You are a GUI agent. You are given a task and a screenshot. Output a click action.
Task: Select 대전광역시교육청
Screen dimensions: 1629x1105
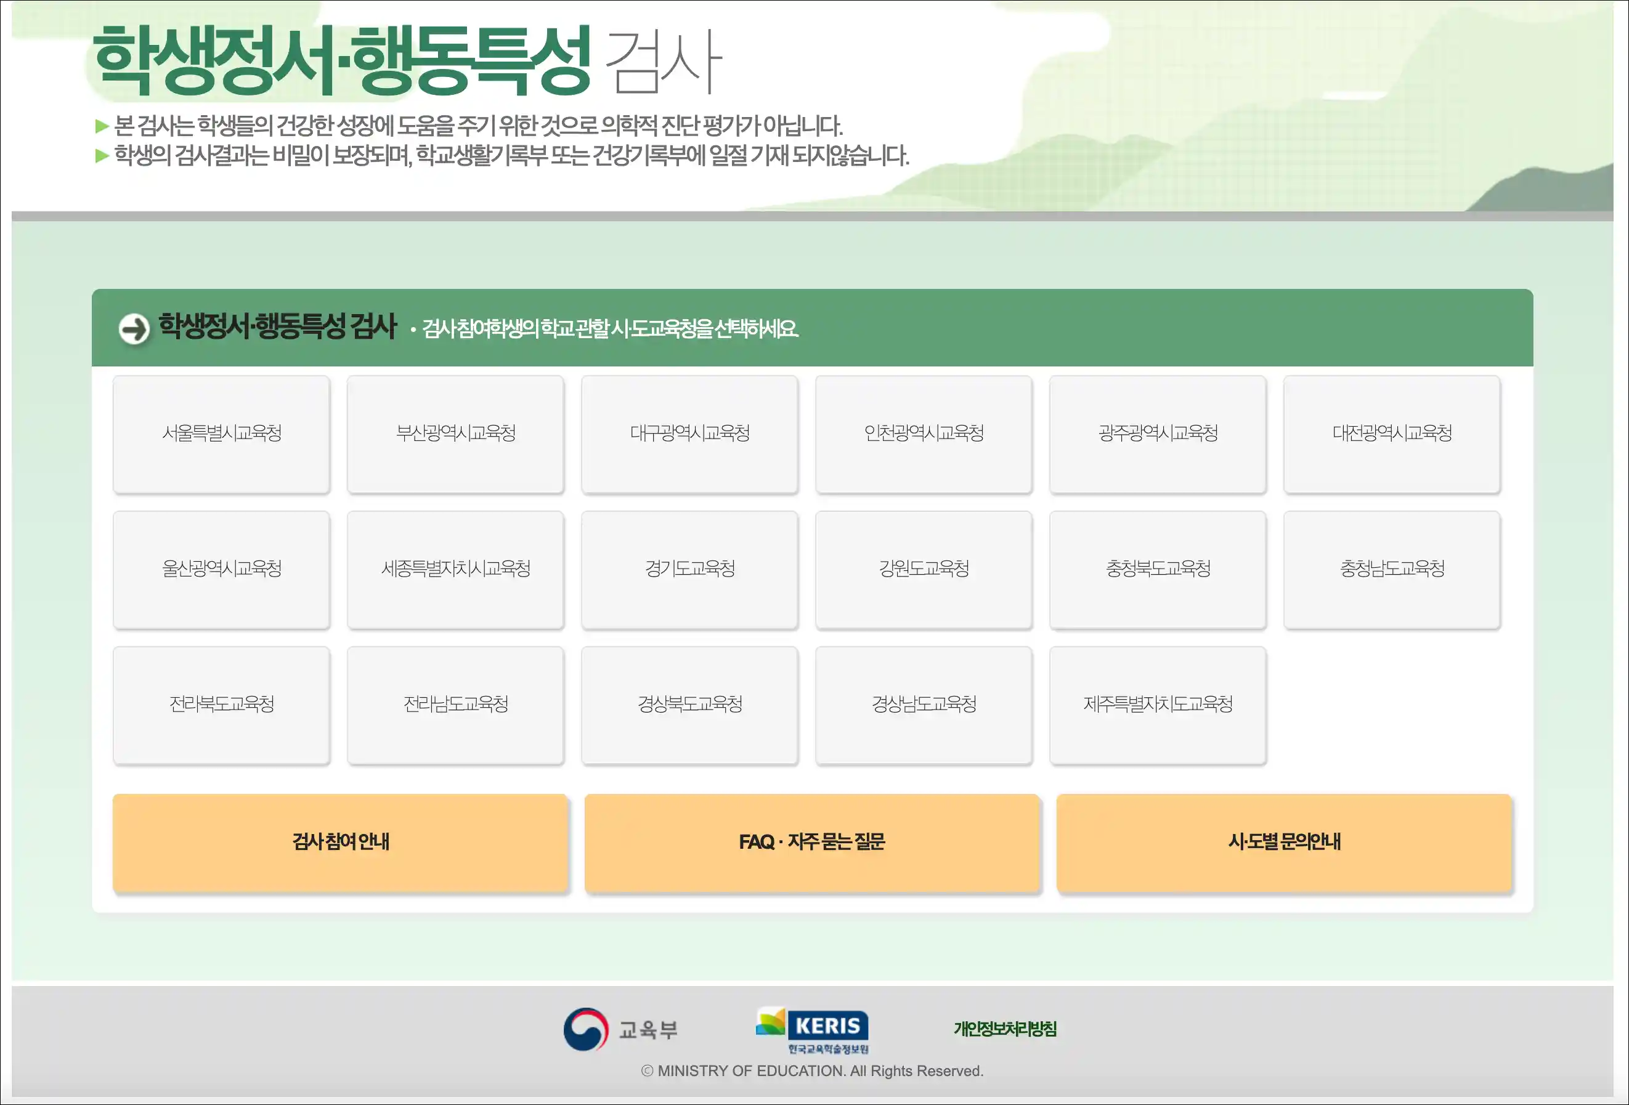(x=1391, y=434)
